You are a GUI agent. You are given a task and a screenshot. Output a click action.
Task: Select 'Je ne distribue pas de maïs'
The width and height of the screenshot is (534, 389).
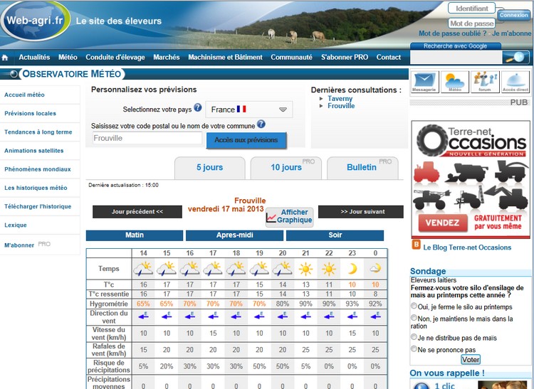pyautogui.click(x=414, y=336)
